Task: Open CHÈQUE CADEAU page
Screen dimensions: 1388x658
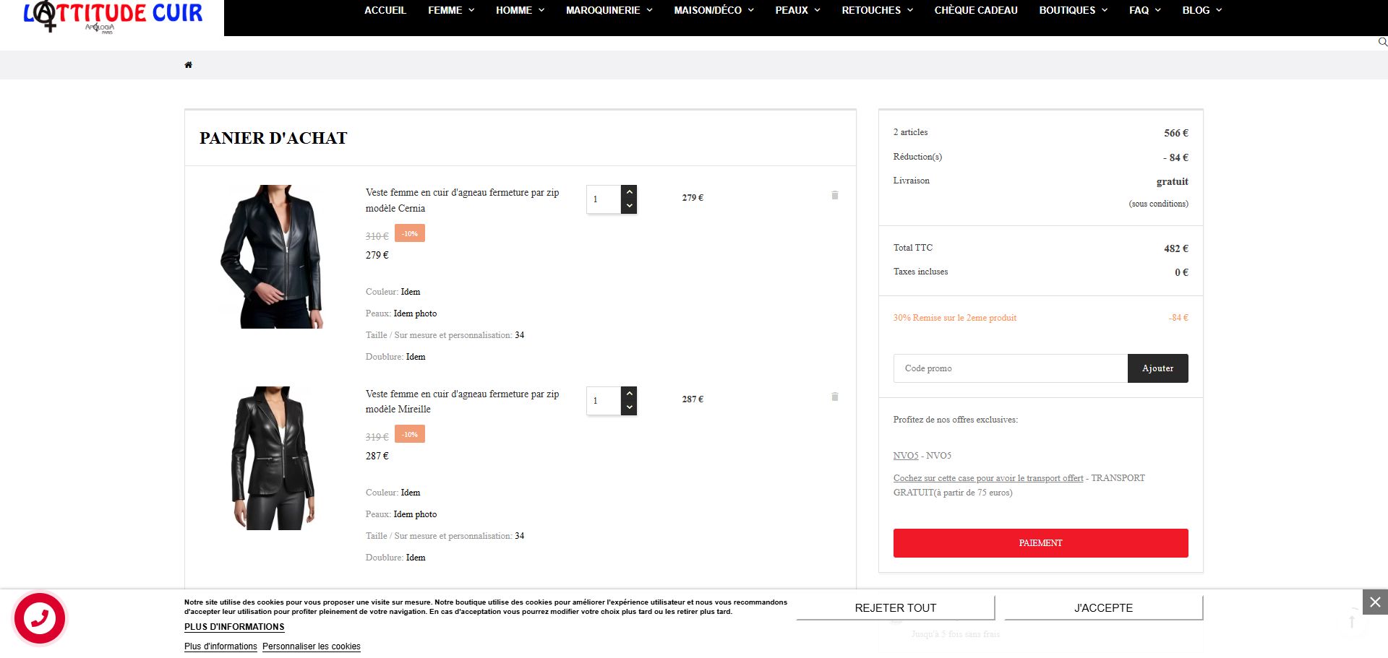Action: tap(976, 10)
